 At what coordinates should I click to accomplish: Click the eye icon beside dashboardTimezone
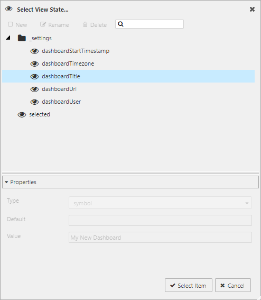34,63
